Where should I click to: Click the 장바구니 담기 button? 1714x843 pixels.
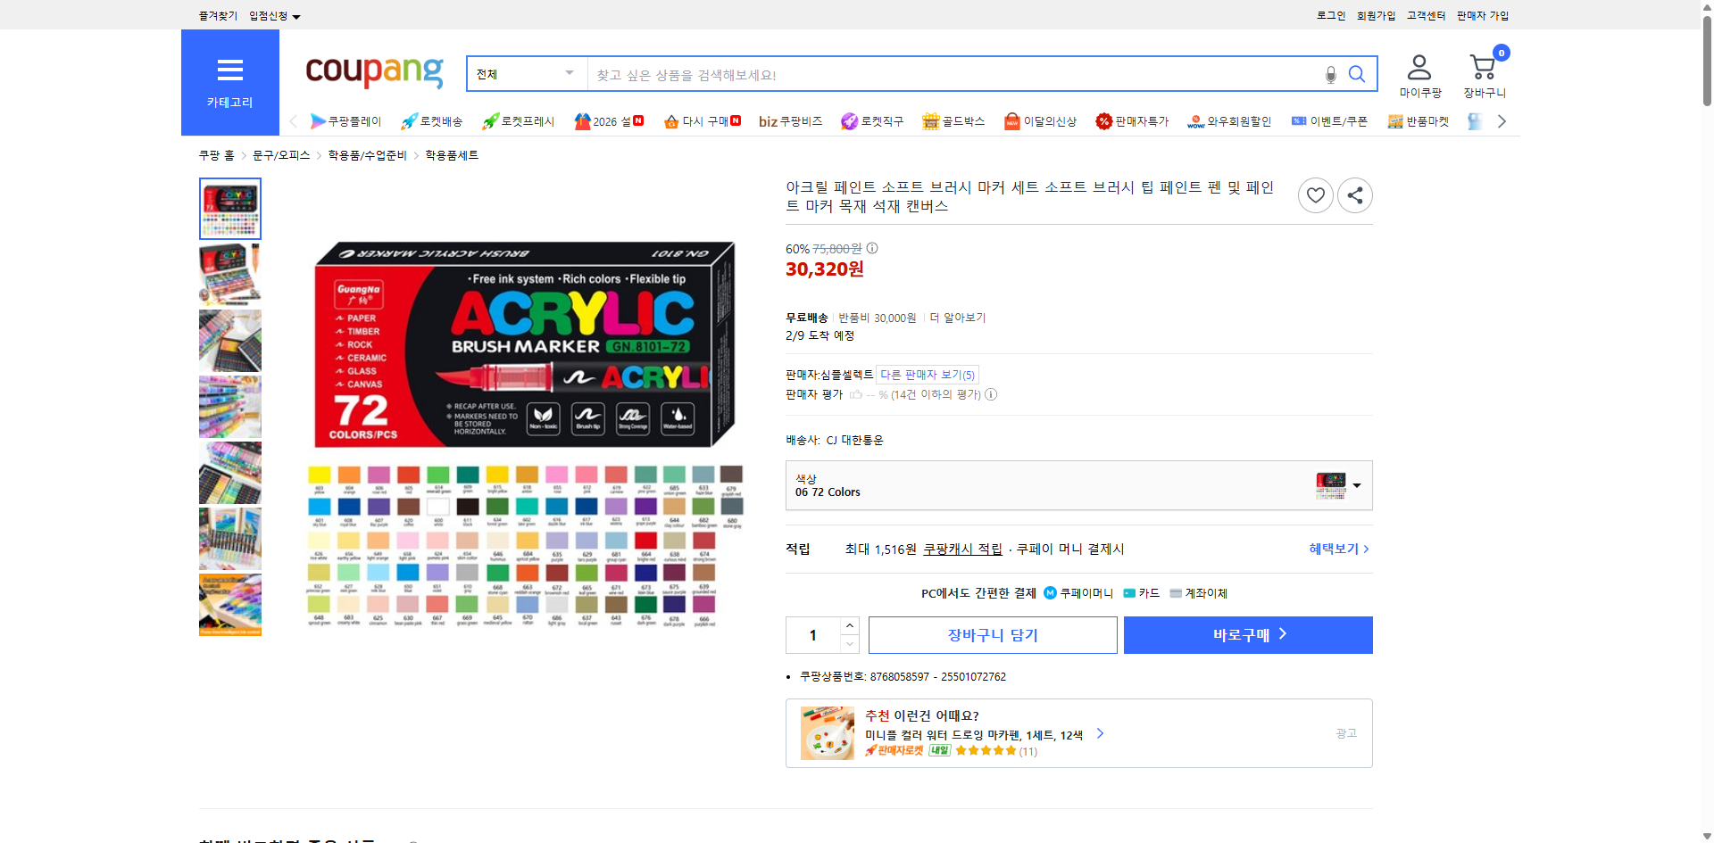993,635
